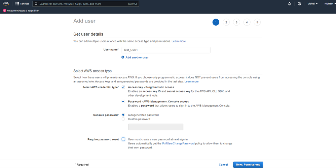The height and width of the screenshot is (168, 336).
Task: Select Custom password radio option
Action: coord(123,119)
